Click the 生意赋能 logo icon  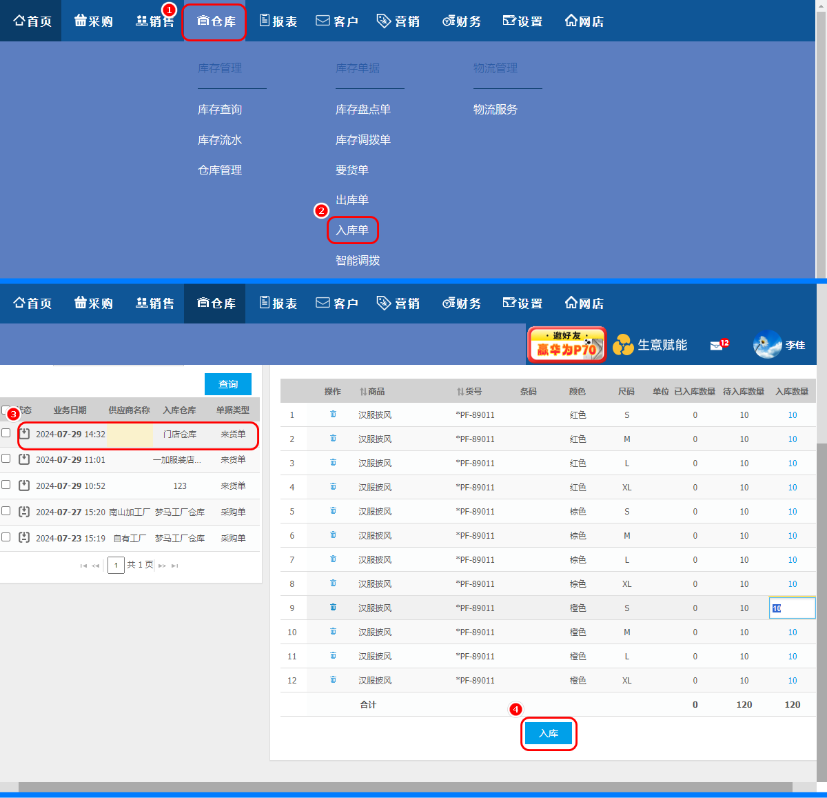point(623,345)
